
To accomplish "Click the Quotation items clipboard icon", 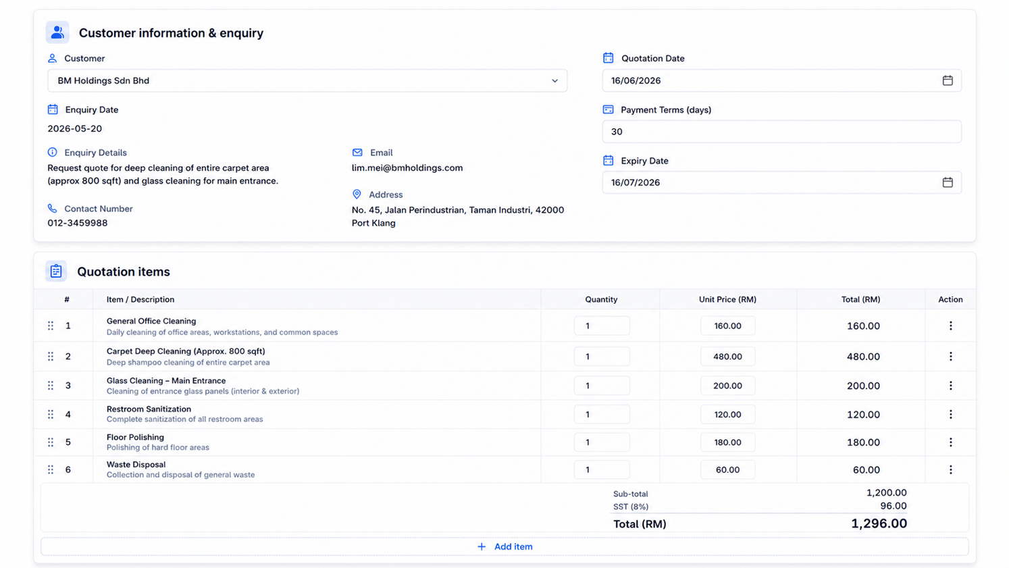I will coord(56,272).
